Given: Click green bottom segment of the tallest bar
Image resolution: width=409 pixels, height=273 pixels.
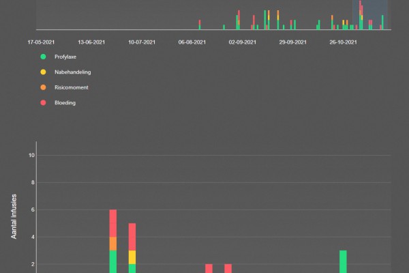Looking at the screenshot, I should coord(113,261).
